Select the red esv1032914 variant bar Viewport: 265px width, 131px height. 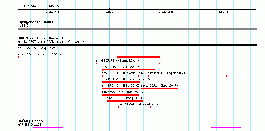pyautogui.click(x=159, y=88)
